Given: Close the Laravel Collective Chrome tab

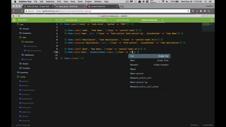Looking at the screenshot, I should coord(117,6).
